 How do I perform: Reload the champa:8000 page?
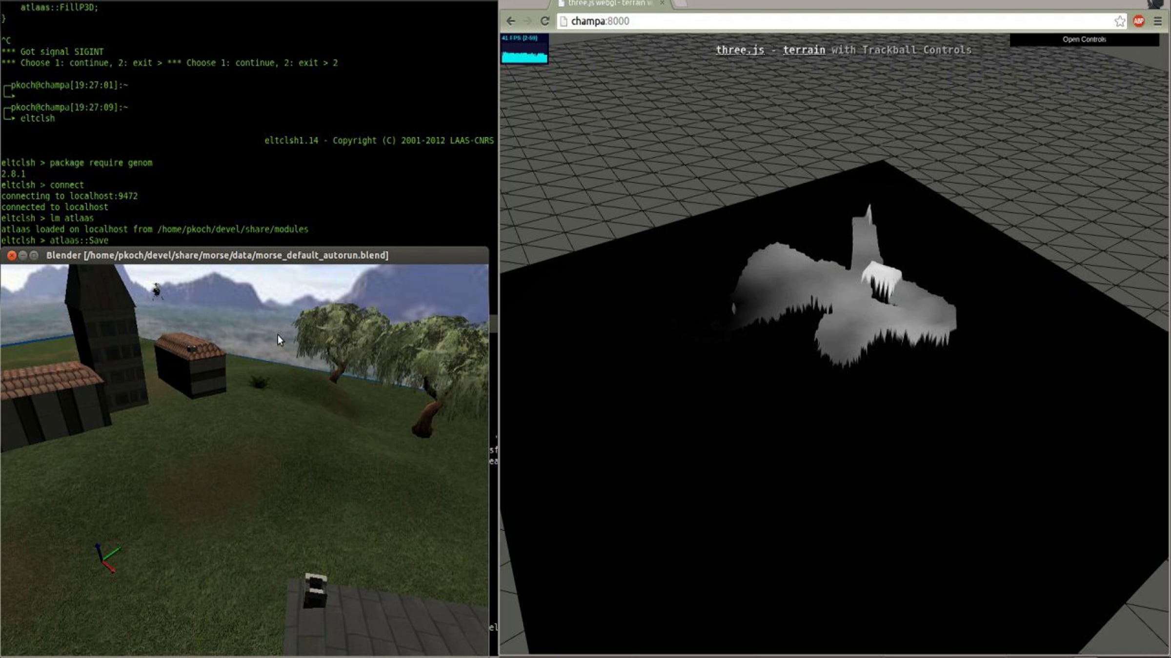(x=545, y=21)
